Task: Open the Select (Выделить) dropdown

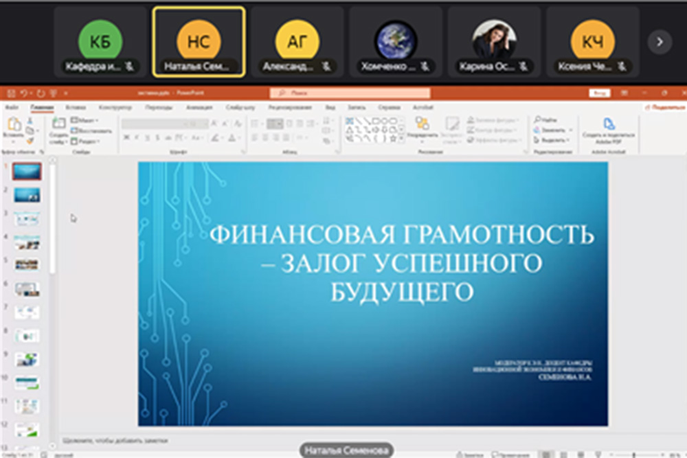Action: (553, 140)
